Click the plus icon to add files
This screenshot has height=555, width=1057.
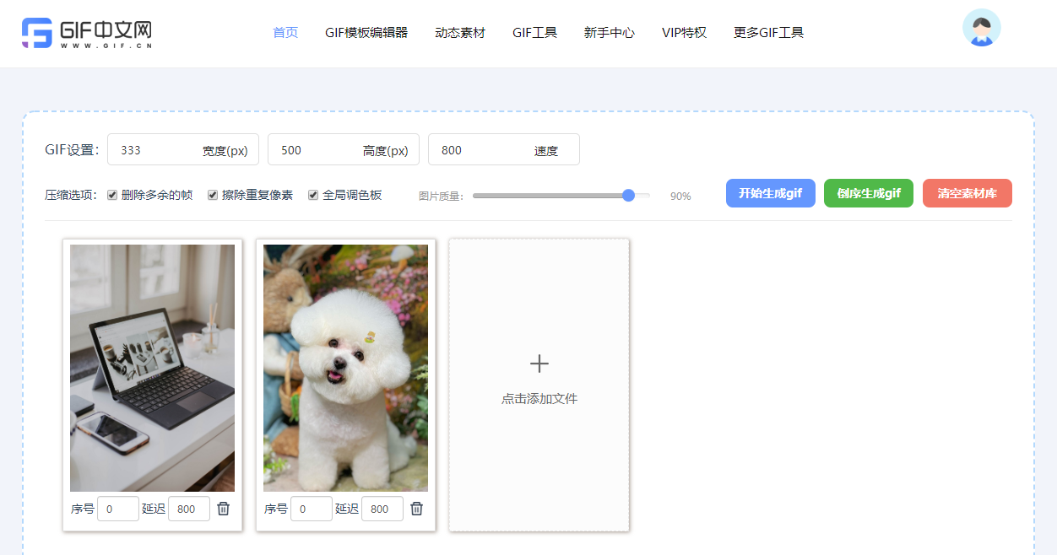(x=539, y=364)
